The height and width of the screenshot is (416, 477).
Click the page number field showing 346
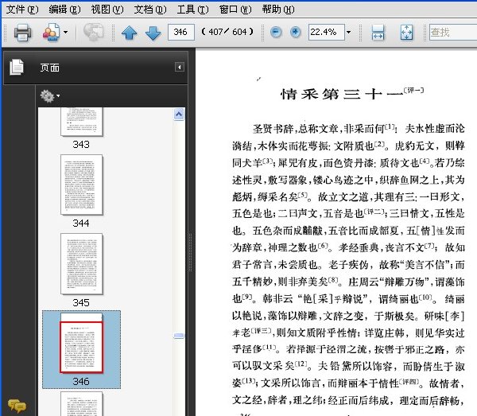181,32
